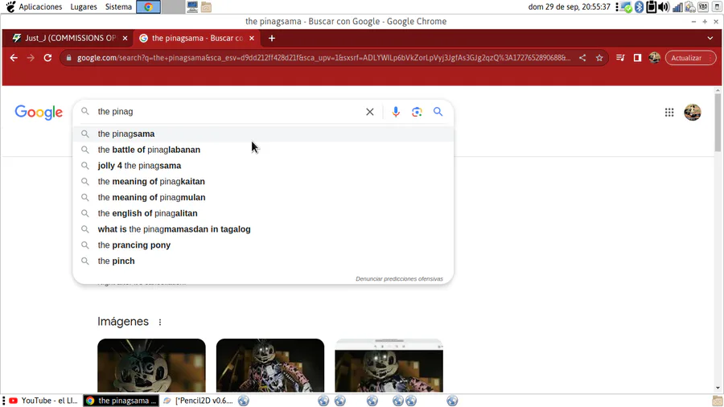
Task: Focus the address bar URL
Action: (323, 58)
